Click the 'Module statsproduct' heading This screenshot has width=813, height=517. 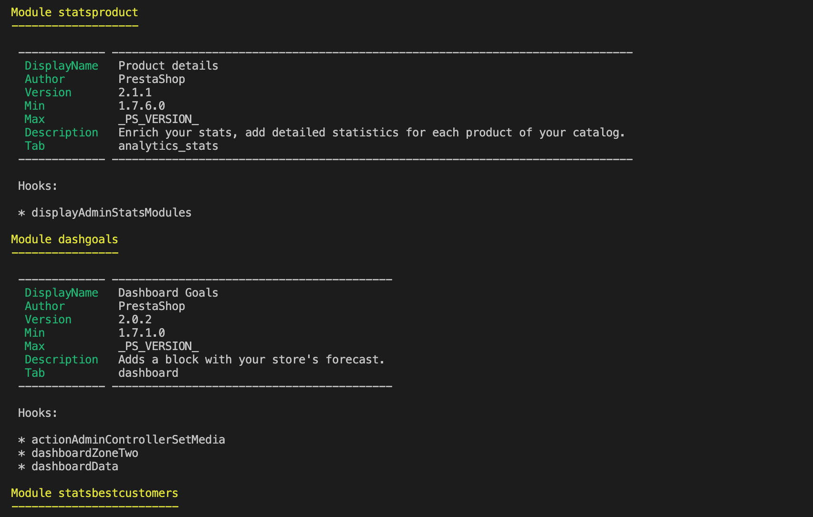pos(74,12)
